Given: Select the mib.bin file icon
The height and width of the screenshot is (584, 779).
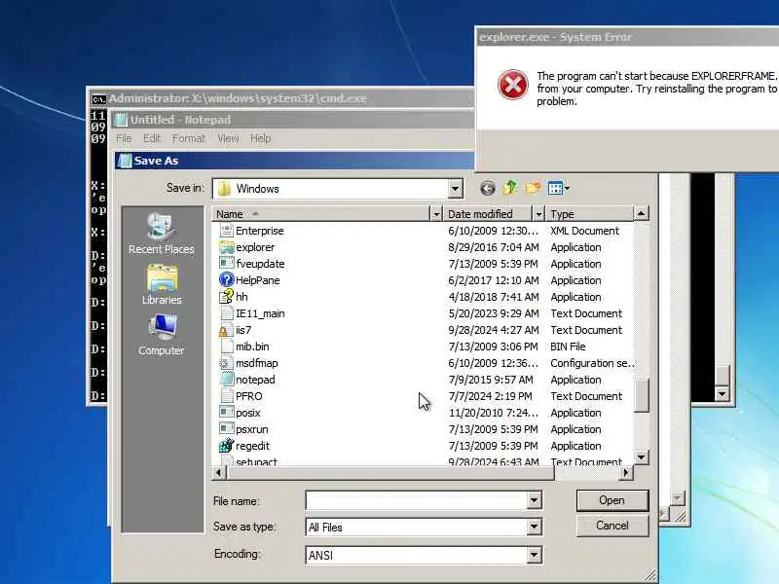Looking at the screenshot, I should click(227, 347).
